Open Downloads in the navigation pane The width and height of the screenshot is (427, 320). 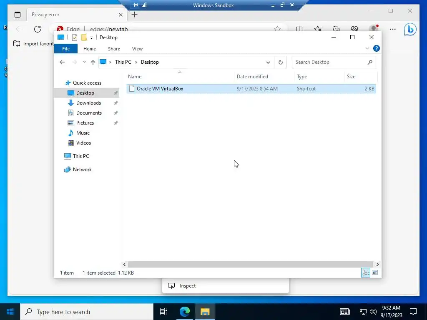(x=88, y=103)
